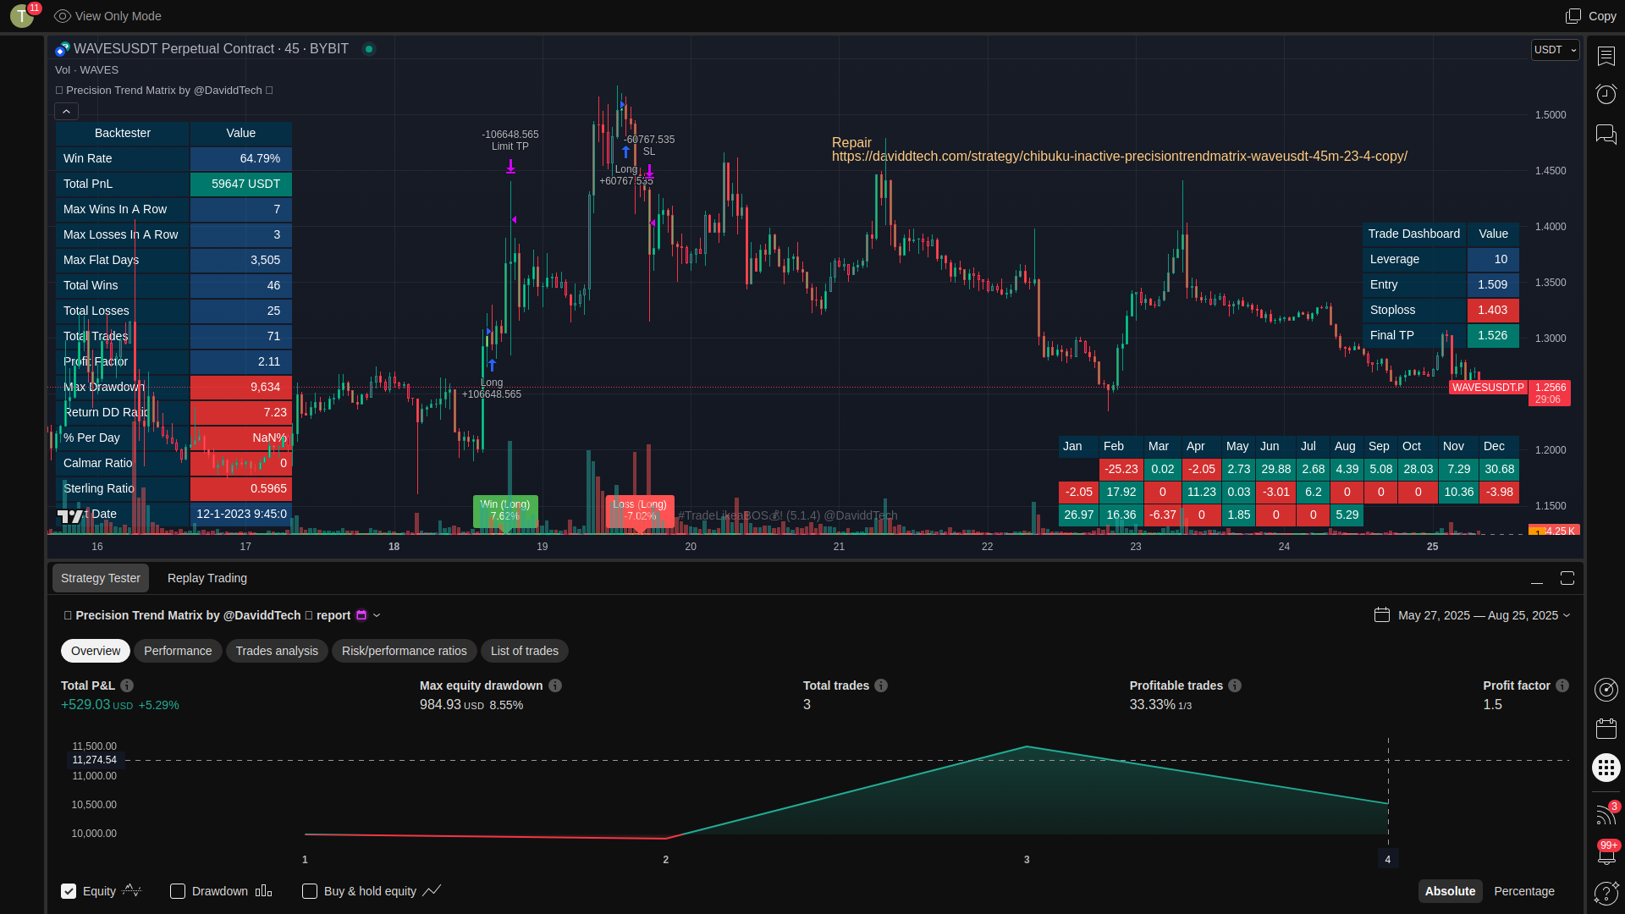Select the Trades analysis tab

click(x=277, y=651)
